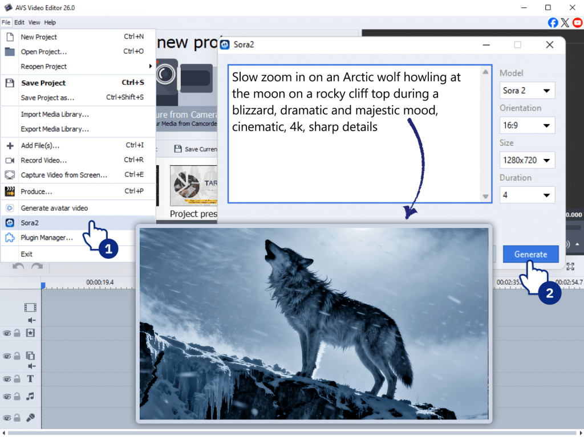Lock the music track
The image size is (584, 437).
pos(17,397)
